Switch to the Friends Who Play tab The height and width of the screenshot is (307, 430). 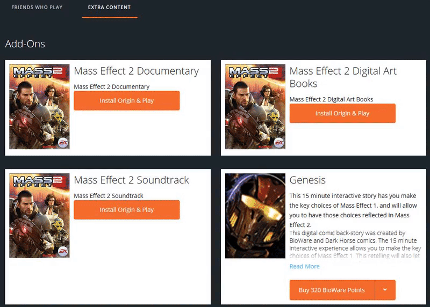coord(37,8)
